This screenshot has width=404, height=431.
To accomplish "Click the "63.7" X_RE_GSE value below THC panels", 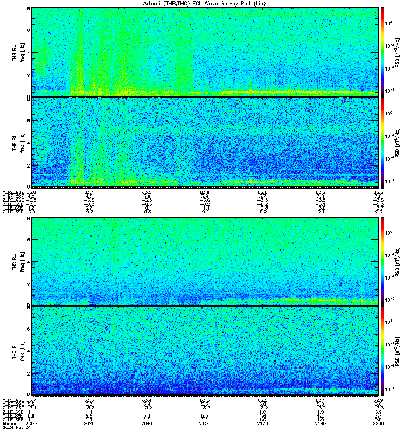I will click(31, 400).
